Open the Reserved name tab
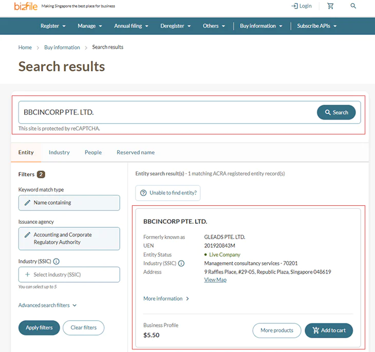 pos(136,152)
